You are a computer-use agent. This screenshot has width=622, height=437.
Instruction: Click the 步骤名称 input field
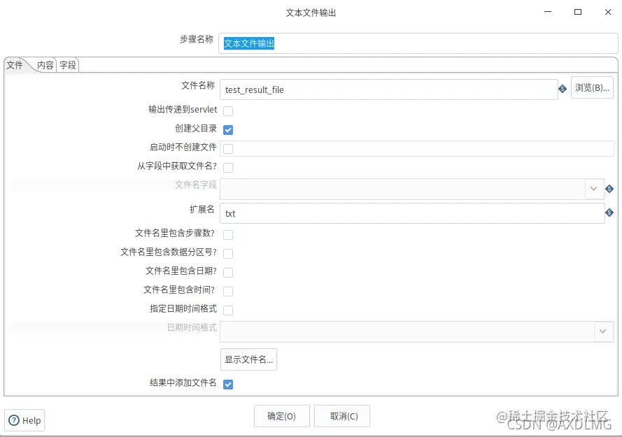418,43
